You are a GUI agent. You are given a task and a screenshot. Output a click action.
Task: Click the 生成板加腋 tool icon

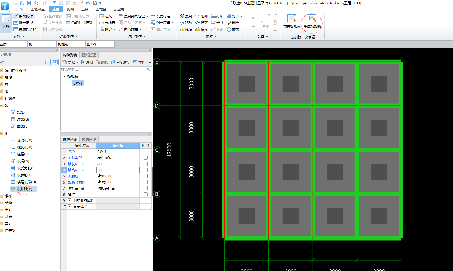pyautogui.click(x=312, y=19)
